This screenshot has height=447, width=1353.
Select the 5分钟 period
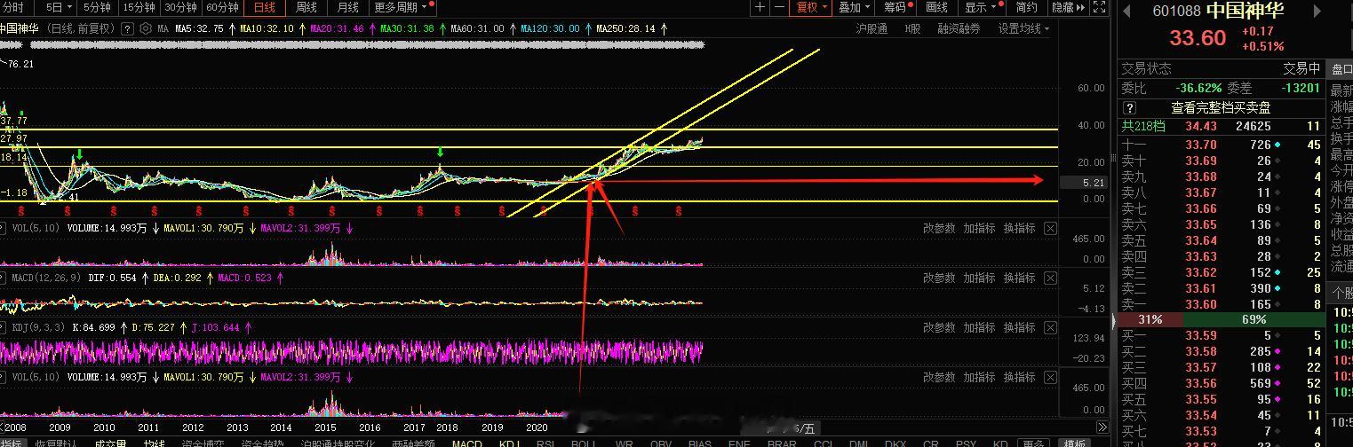97,7
